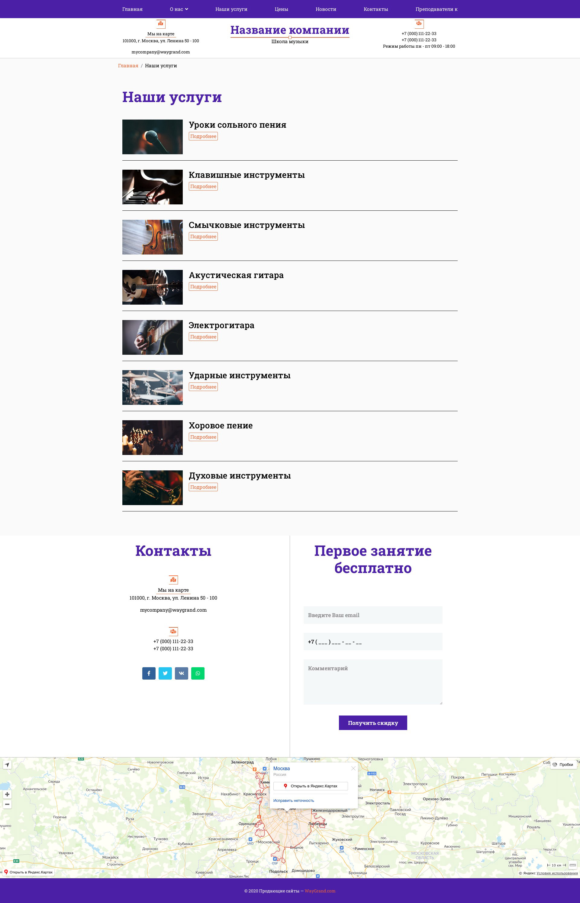Screen dimensions: 580x903
Task: Select the Комментарий text area
Action: coord(373,682)
